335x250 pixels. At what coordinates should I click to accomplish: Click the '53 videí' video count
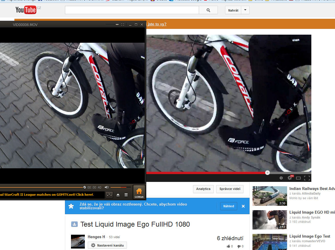click(x=115, y=237)
